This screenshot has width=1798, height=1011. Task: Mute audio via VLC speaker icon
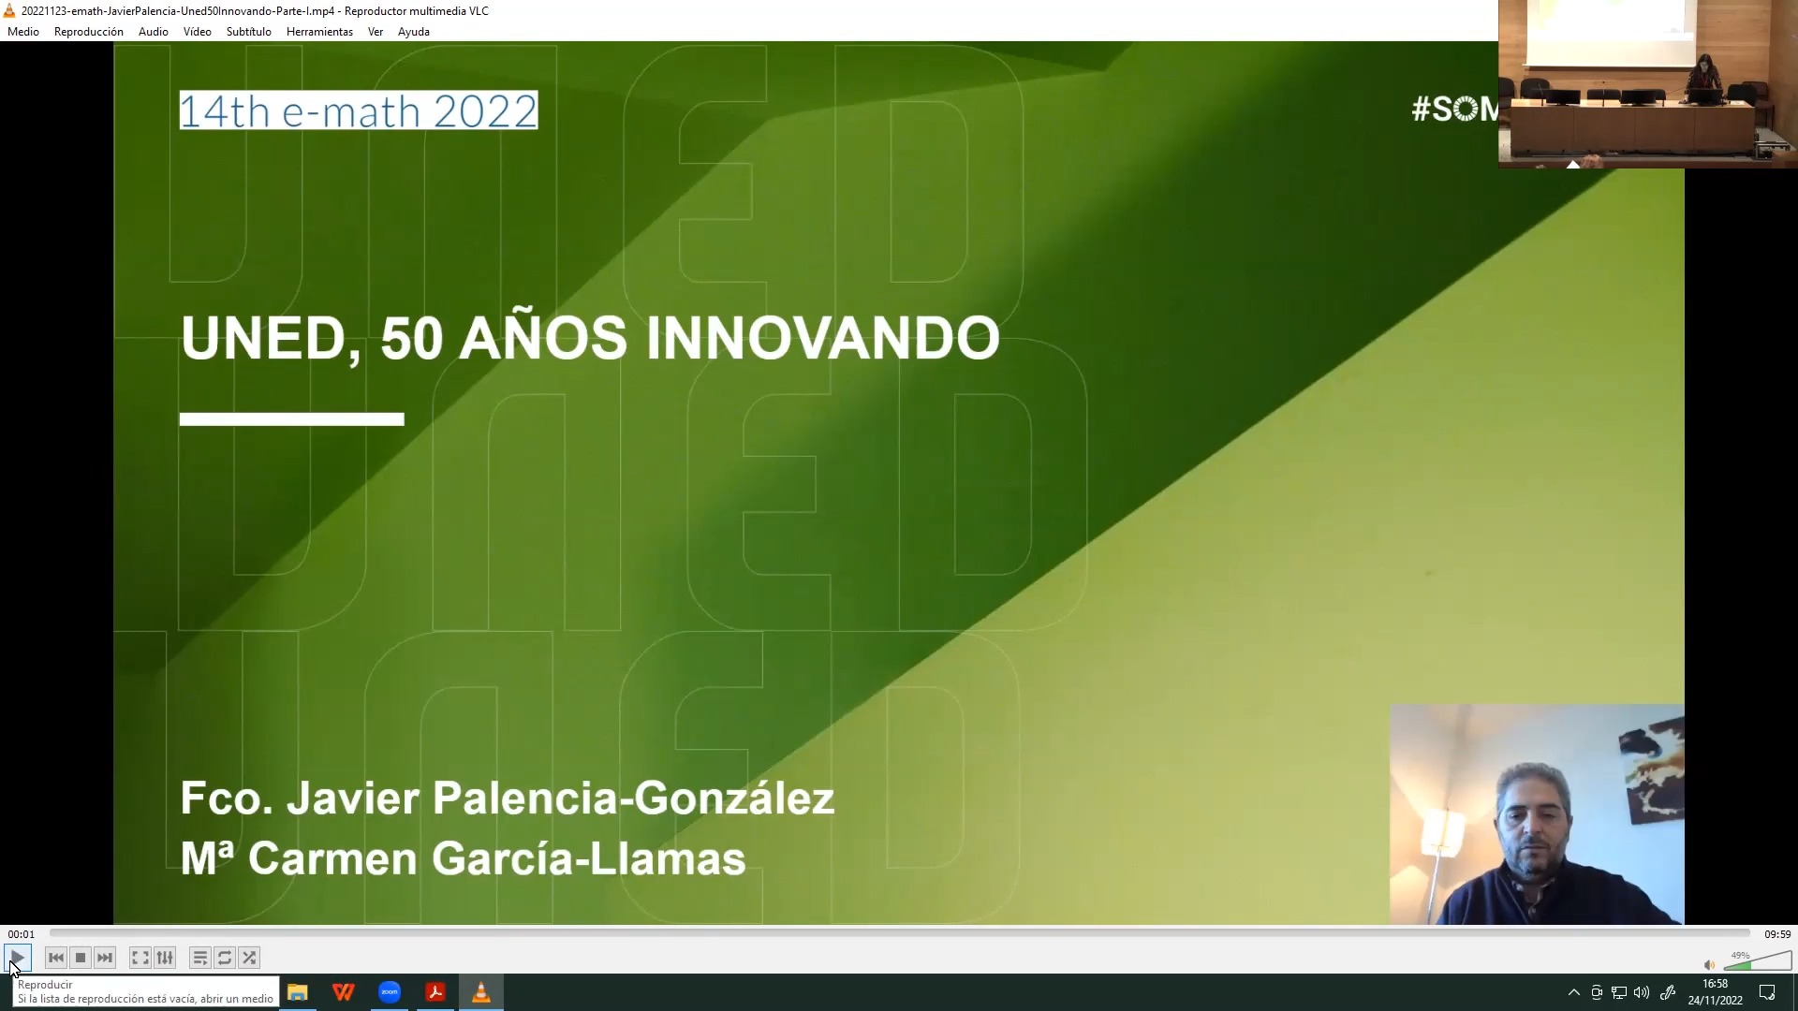coord(1709,965)
